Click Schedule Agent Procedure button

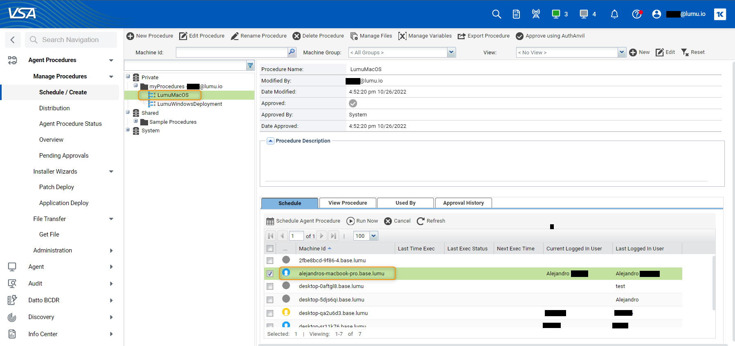[x=303, y=221]
